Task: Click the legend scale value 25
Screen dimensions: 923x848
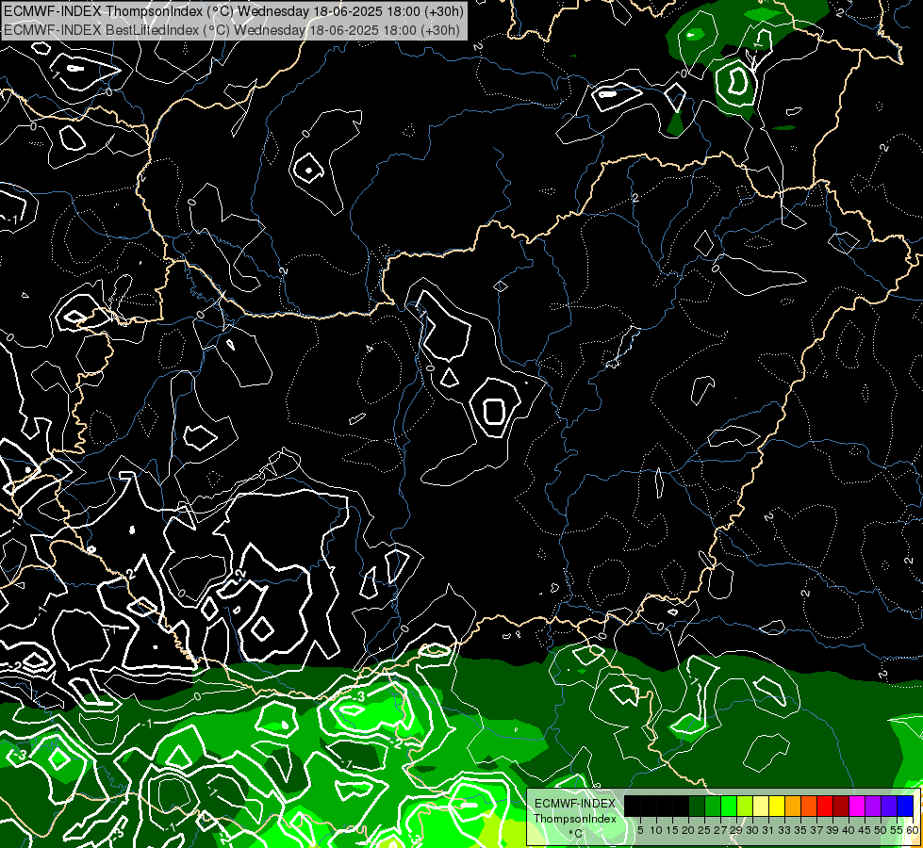Action: click(x=704, y=830)
